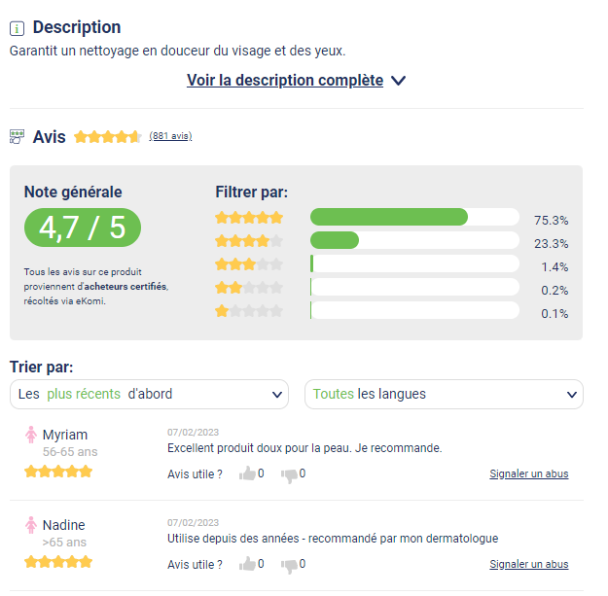
Task: Open the 'Les plus récents d'abord' dropdown
Action: [x=149, y=394]
